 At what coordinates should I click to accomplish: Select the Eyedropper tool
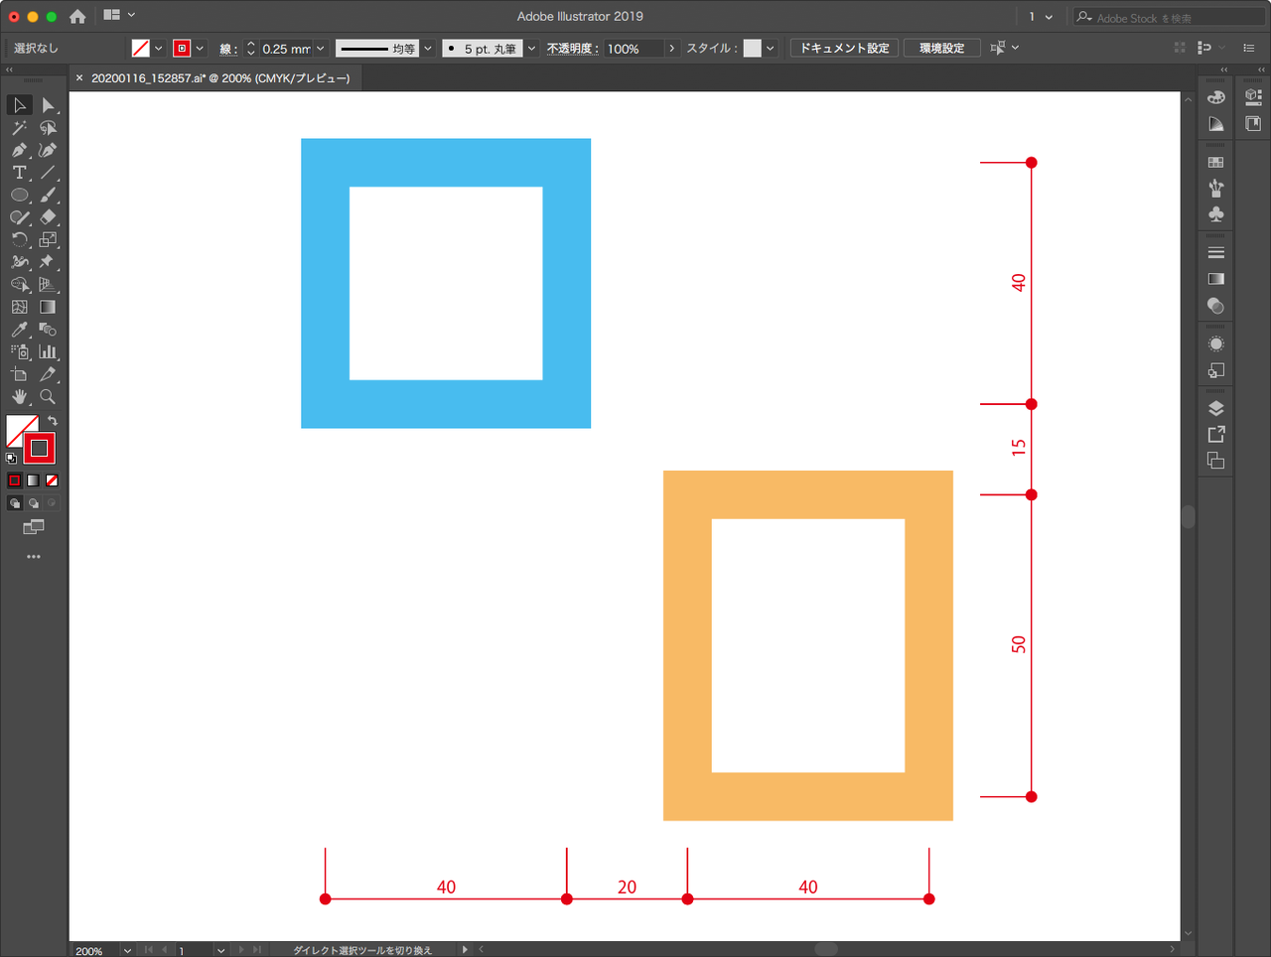coord(19,330)
